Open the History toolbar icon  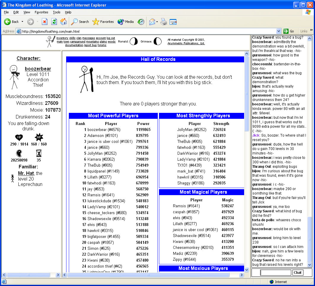point(141,22)
